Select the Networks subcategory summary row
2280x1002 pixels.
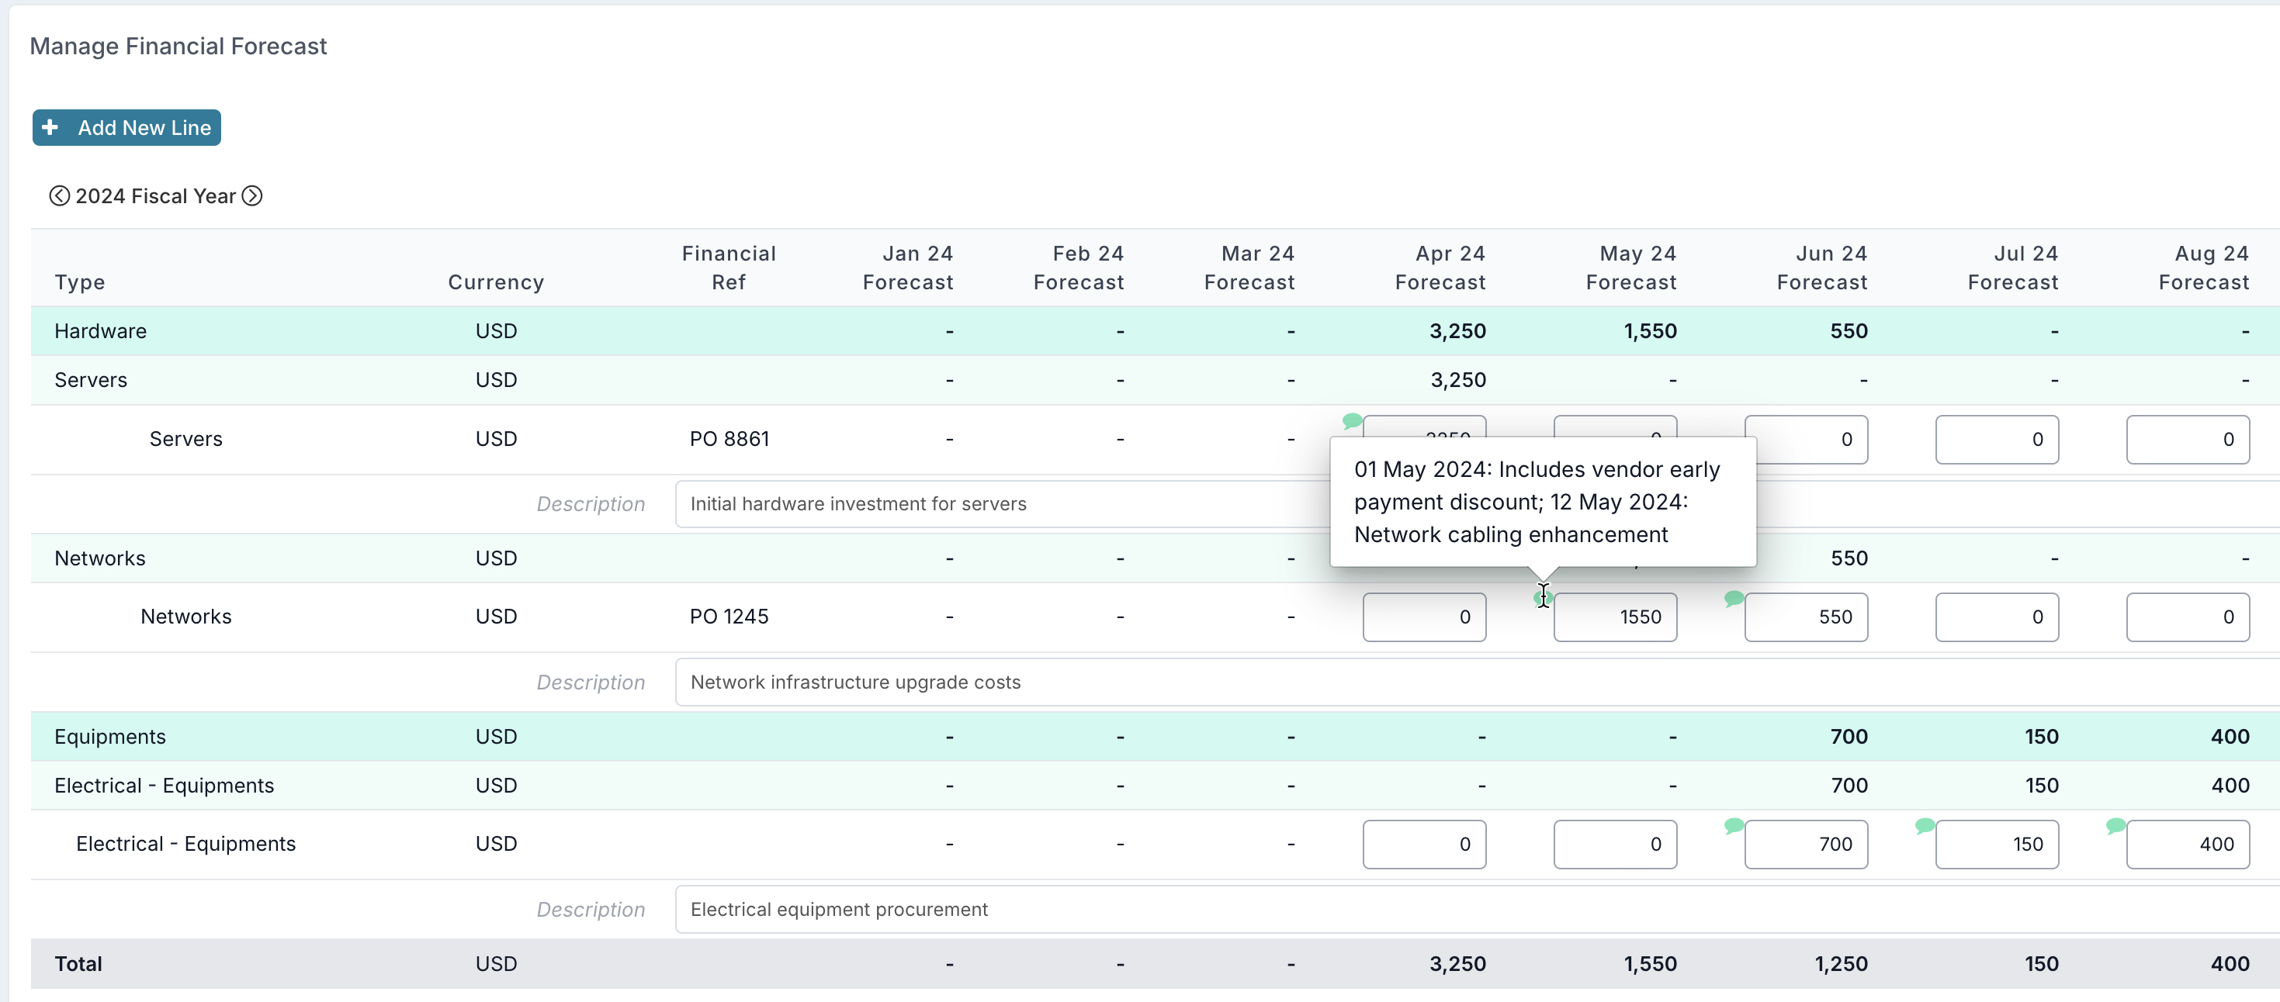pos(1155,559)
